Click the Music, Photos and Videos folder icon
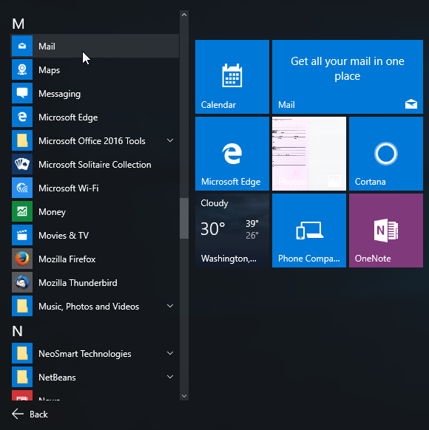Viewport: 429px width, 430px height. pyautogui.click(x=22, y=306)
